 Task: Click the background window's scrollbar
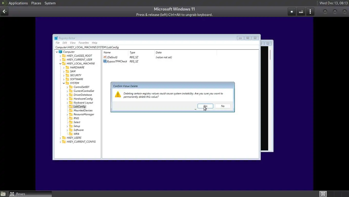pos(270,55)
